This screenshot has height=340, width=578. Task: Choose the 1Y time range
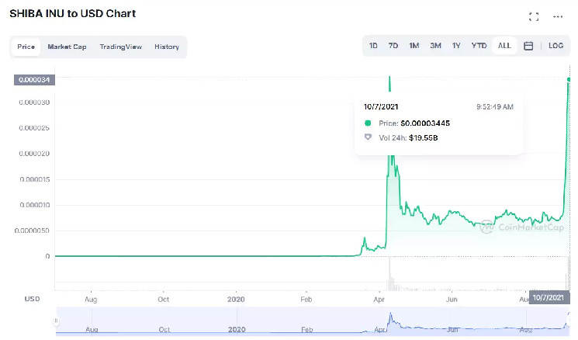(456, 46)
